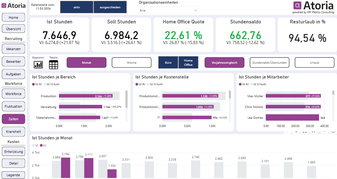The image size is (337, 179).
Task: Click the expand-all-levels icon above the Mitarbeiter chart
Action: (x=314, y=132)
